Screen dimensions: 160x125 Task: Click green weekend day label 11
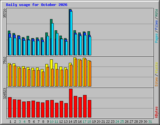pyautogui.click(x=56, y=122)
